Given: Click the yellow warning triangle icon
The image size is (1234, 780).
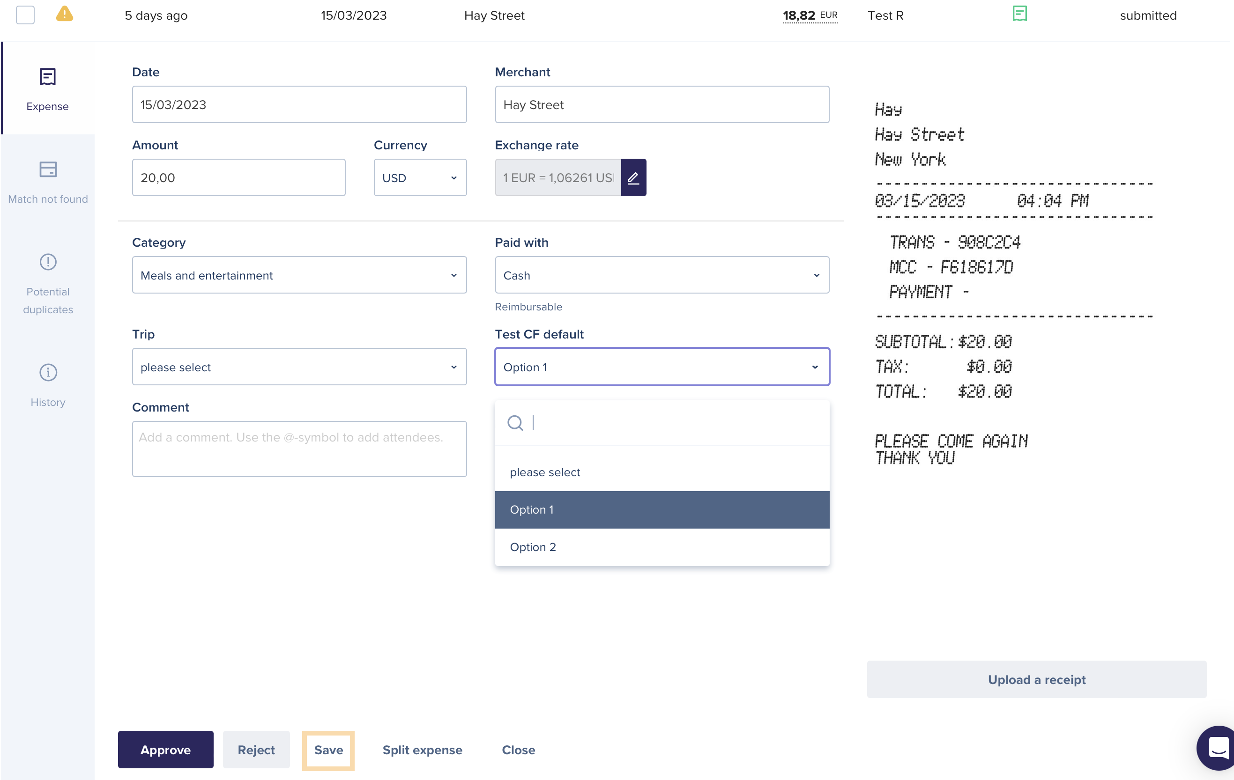Looking at the screenshot, I should 65,14.
